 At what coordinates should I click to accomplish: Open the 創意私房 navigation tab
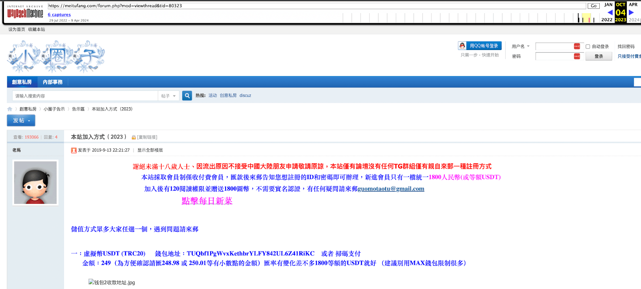pos(22,82)
